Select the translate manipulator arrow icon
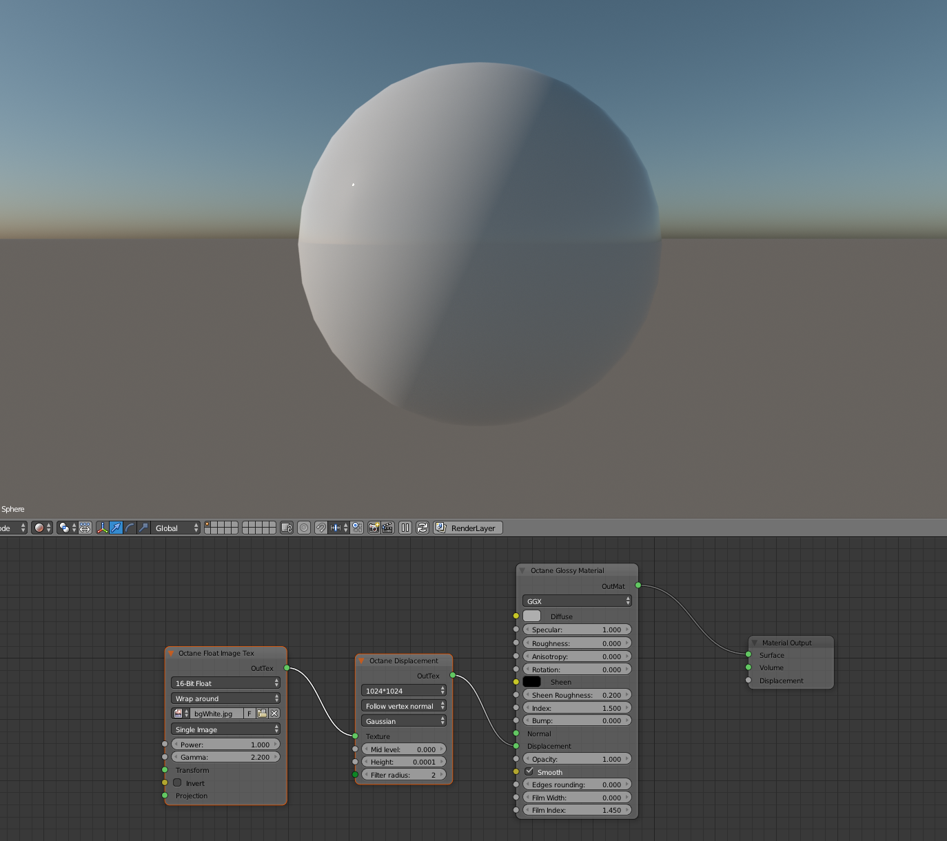 click(x=116, y=528)
